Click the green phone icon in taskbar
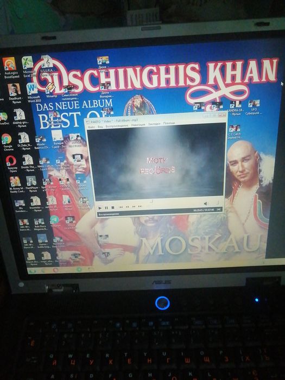Viewport: 285px width, 380px height. 33,271
